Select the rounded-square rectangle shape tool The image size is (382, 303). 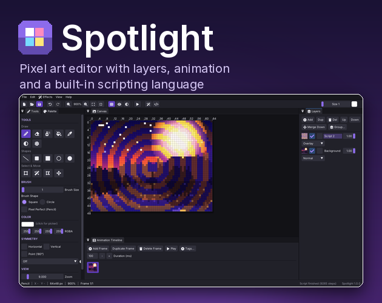click(x=37, y=159)
